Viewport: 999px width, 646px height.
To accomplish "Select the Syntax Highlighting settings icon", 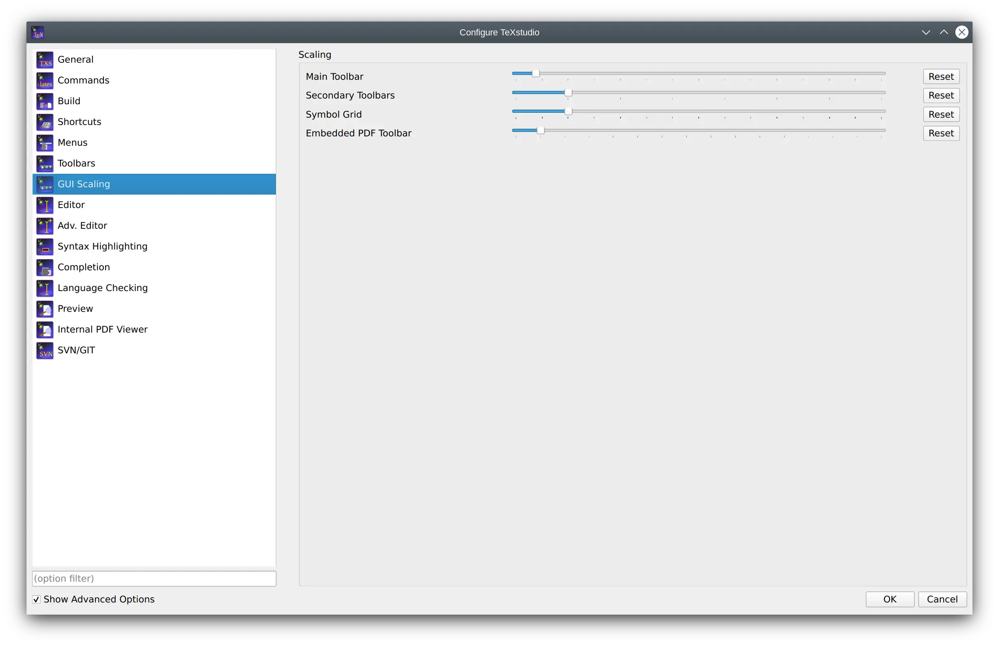I will [44, 246].
